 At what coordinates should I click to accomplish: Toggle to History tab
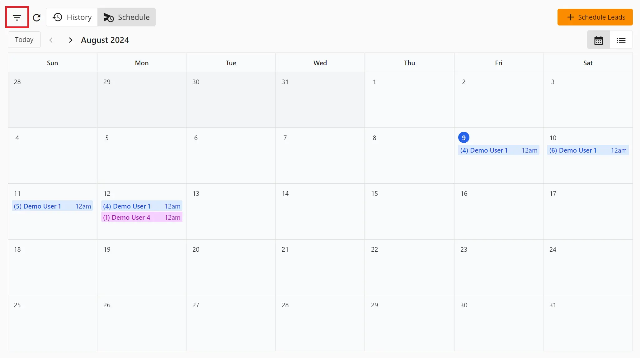[72, 17]
